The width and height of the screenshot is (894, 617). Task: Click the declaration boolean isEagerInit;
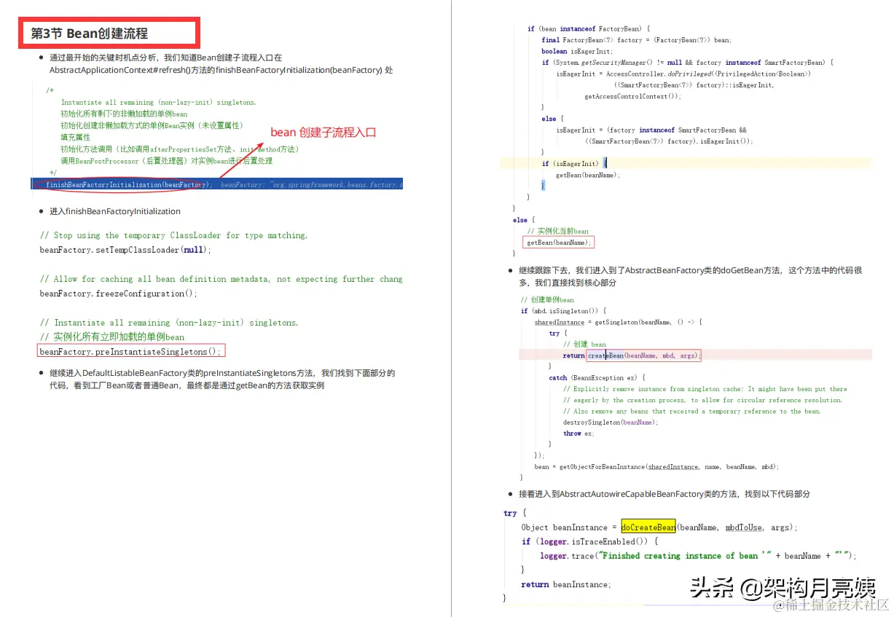coord(578,52)
